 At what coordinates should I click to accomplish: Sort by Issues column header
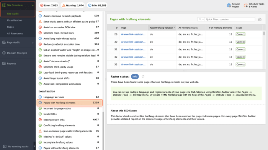point(248,27)
